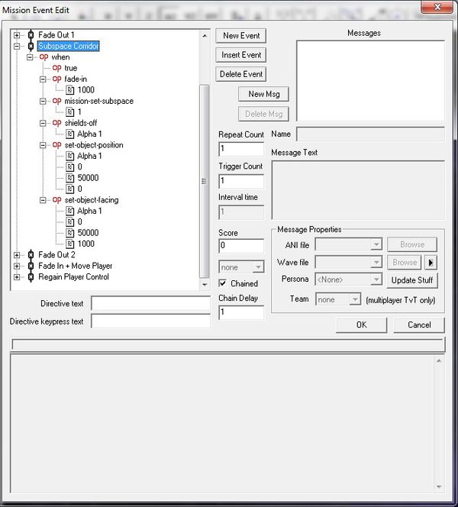This screenshot has height=507, width=458.
Task: Click the chain icon beside Fade Out 1
Action: click(x=31, y=35)
